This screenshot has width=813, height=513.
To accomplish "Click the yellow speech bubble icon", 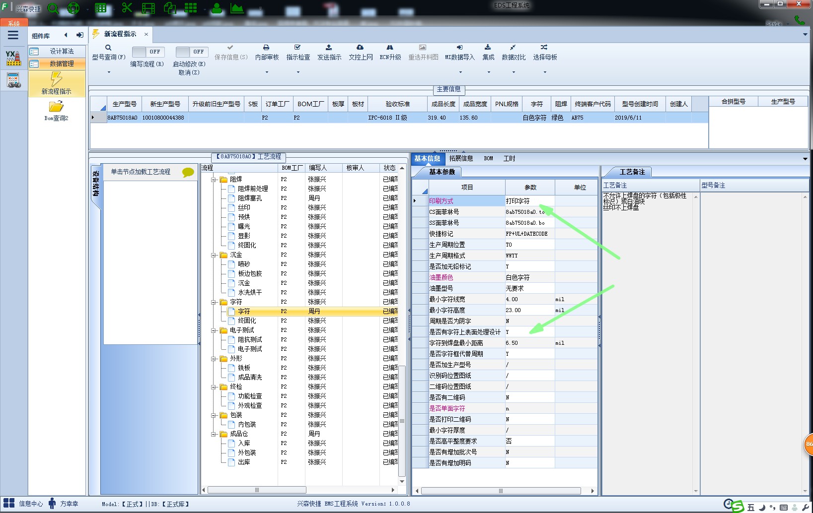I will point(188,172).
